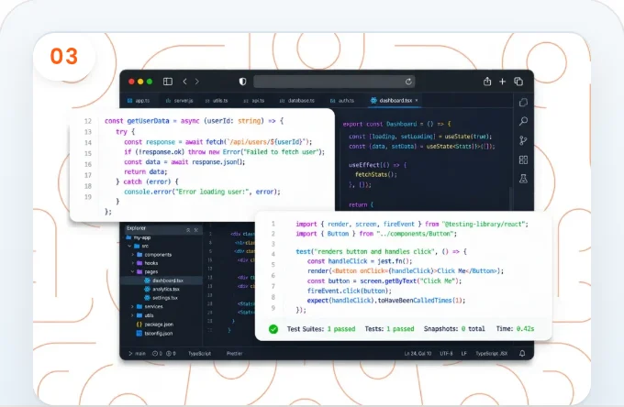The width and height of the screenshot is (624, 407).
Task: Open the Extensions grid icon
Action: coord(523,159)
